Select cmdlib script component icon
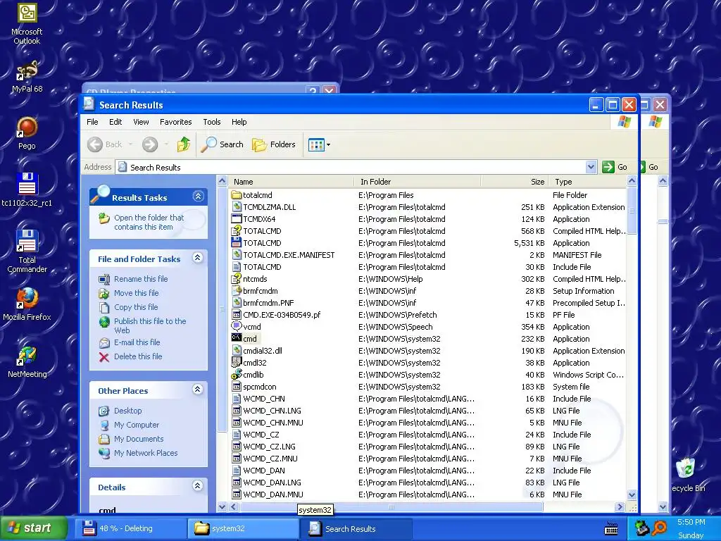This screenshot has width=721, height=541. (237, 375)
